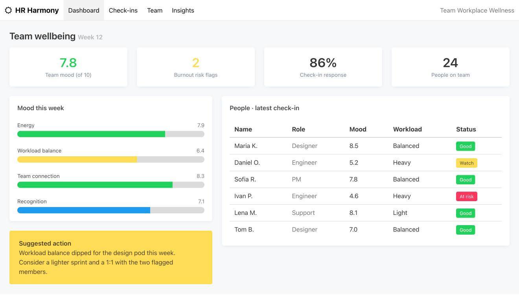Click the Mood this week heading
Screen dimensions: 519x296
click(40, 108)
